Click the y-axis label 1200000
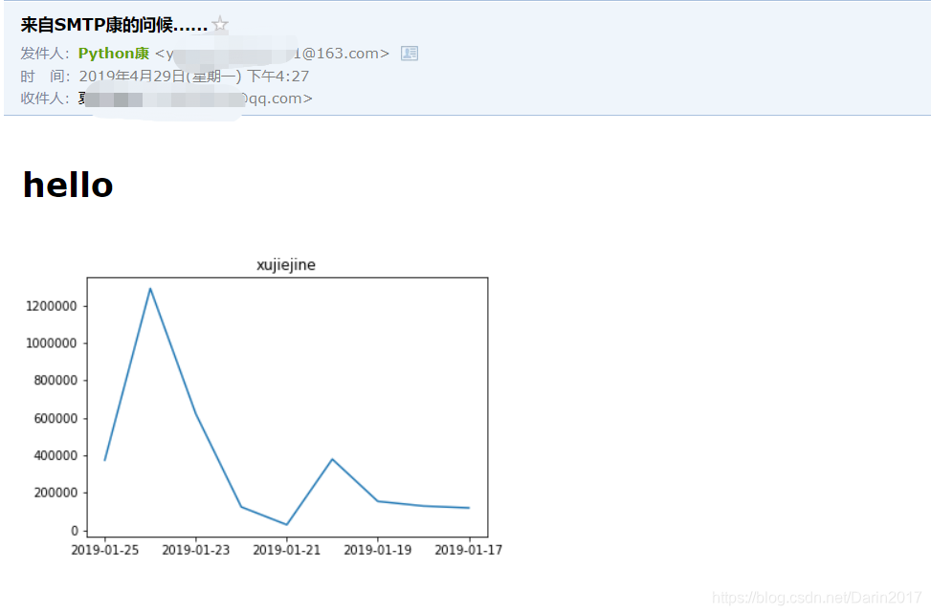 click(52, 306)
